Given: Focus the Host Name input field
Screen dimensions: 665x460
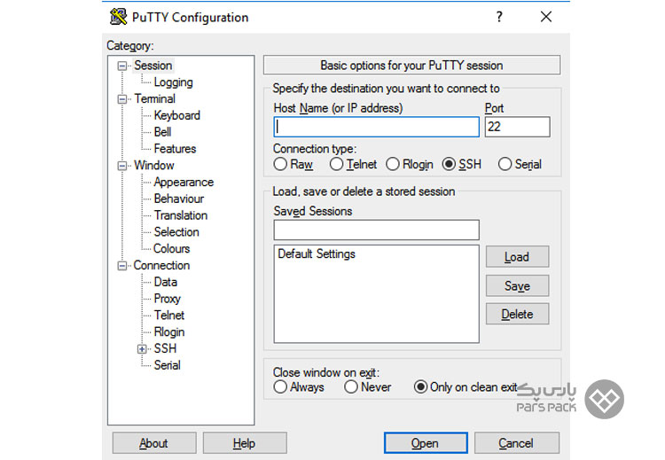Looking at the screenshot, I should (377, 127).
